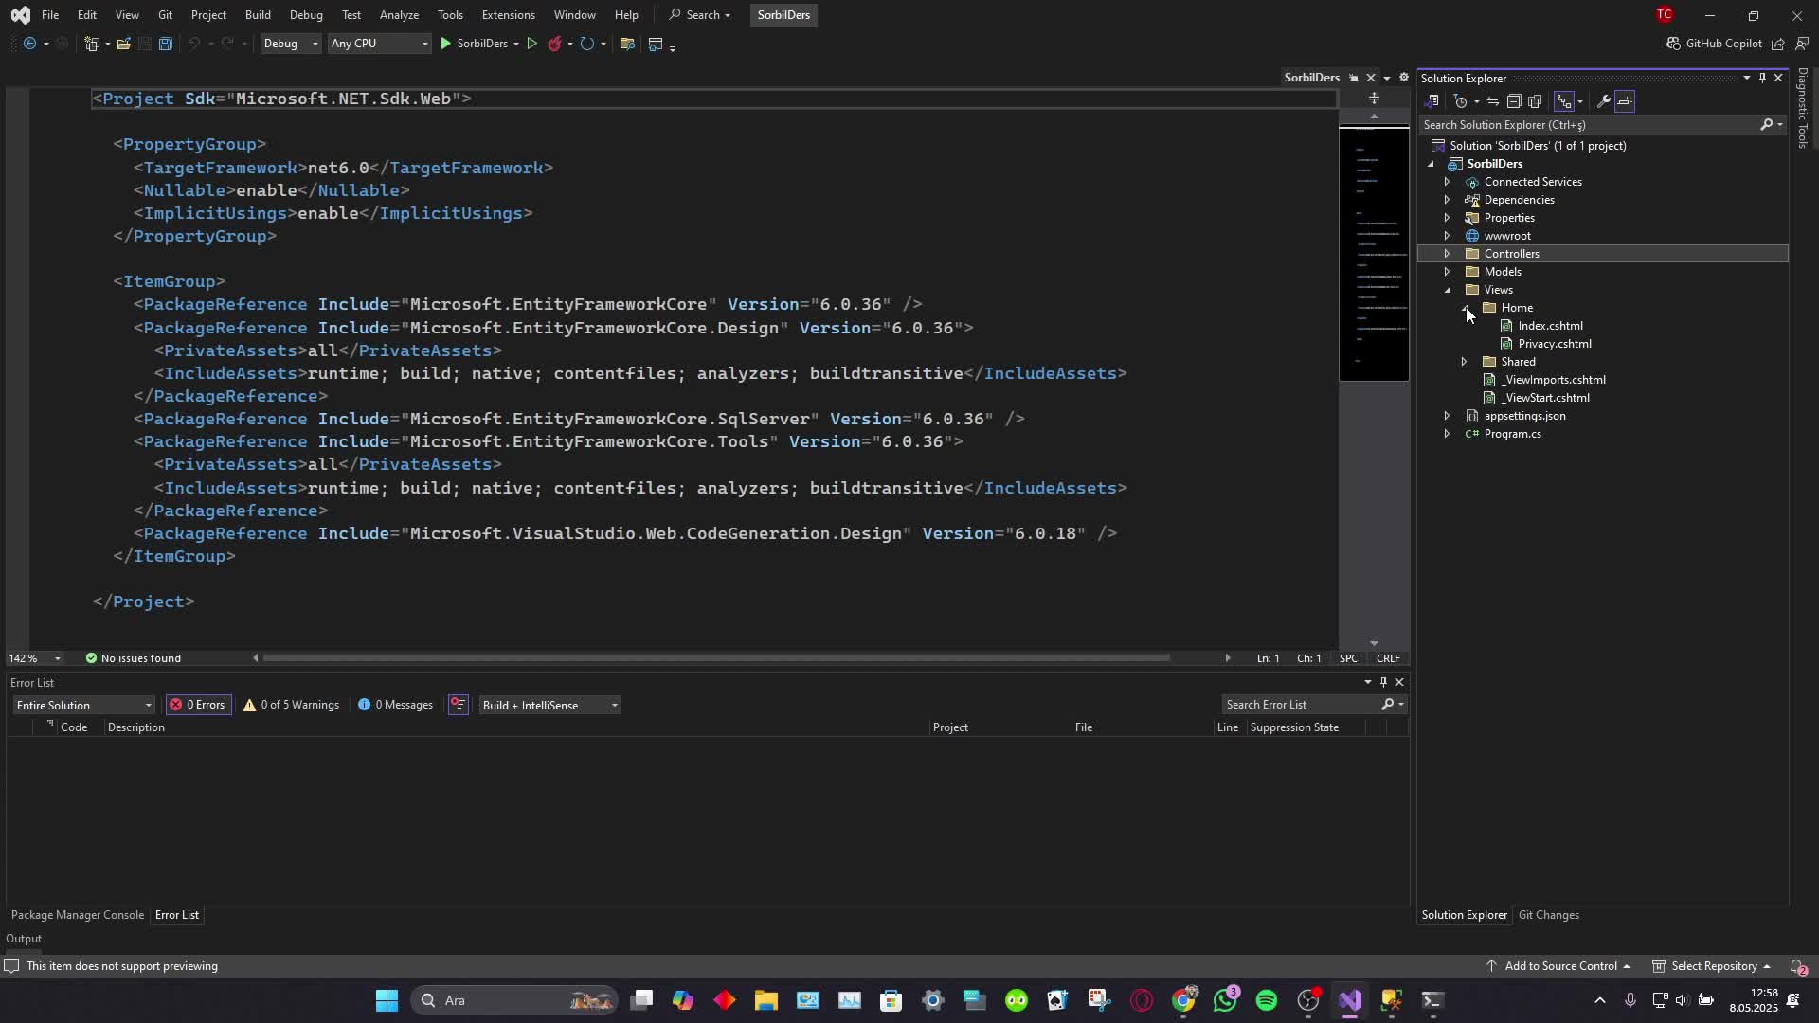Open the Extensions menu

pos(508,15)
